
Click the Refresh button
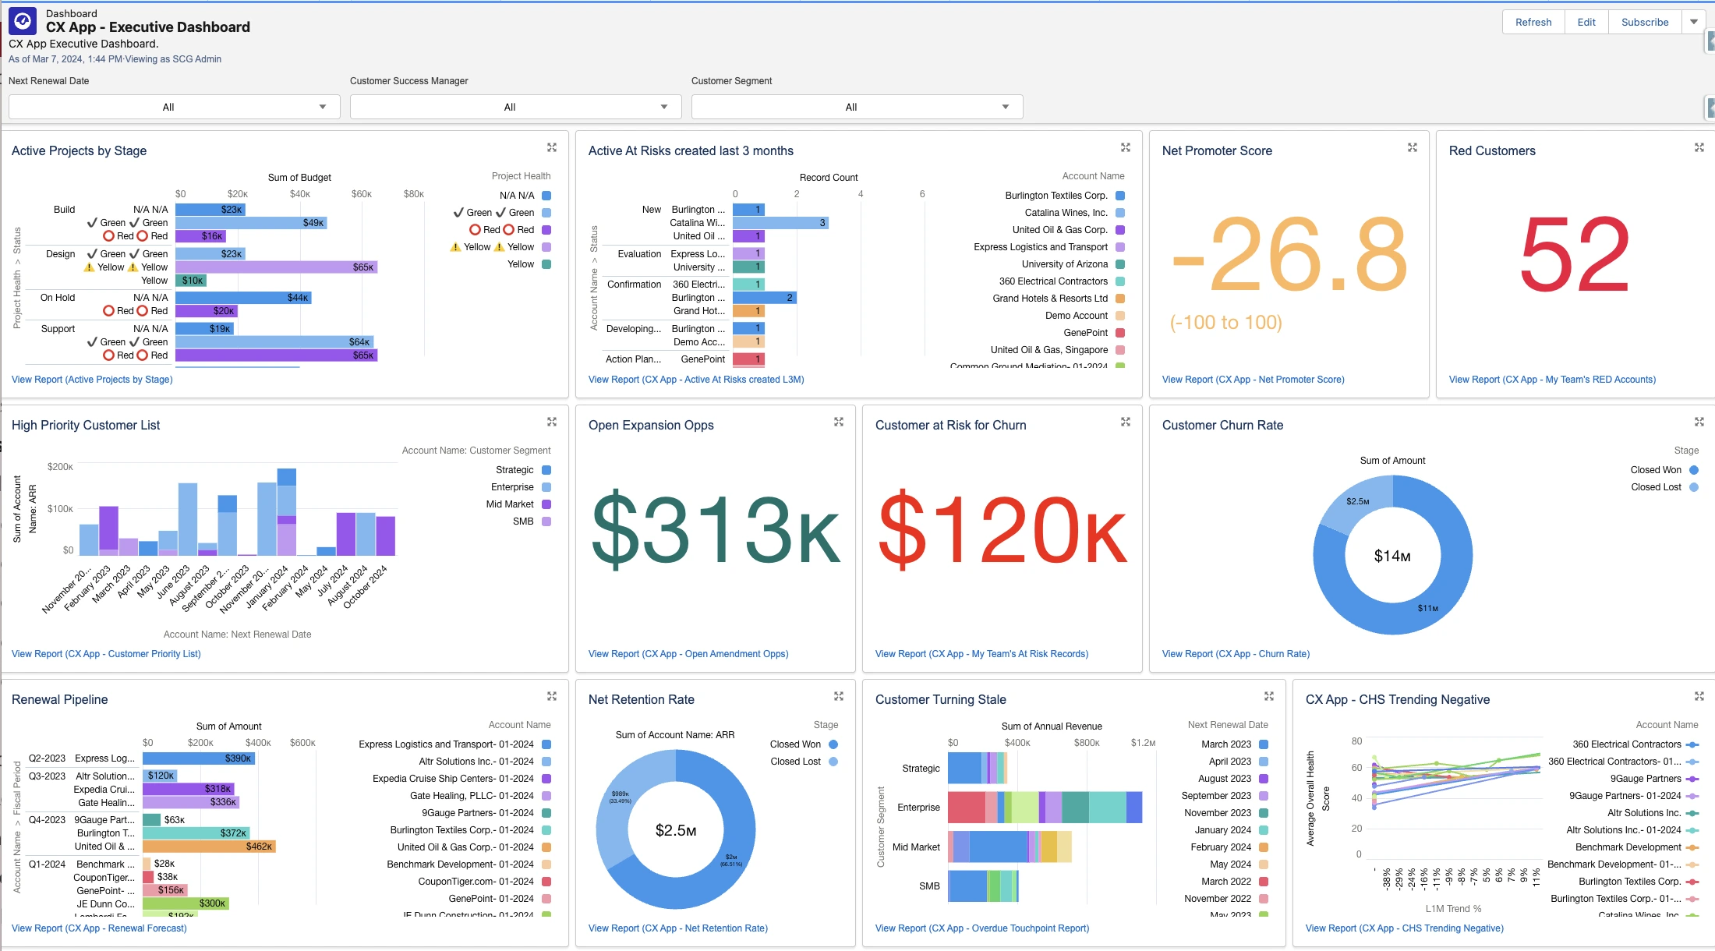pos(1533,22)
